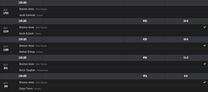Screen dimensions: 208x92
Task: Click the VFA result type cell
Action: [x=145, y=76]
